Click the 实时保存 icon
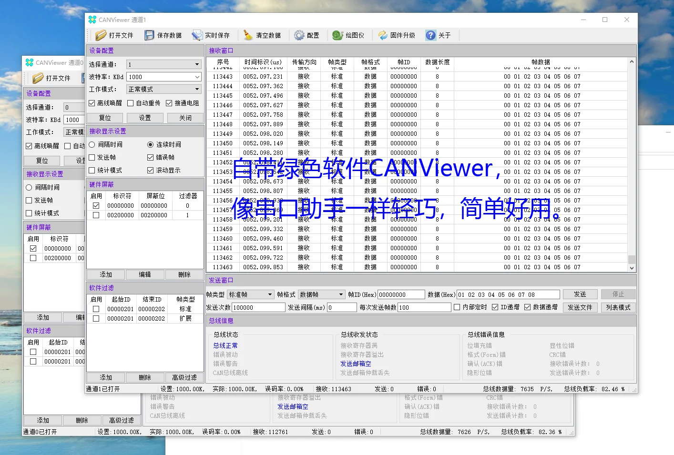The width and height of the screenshot is (674, 455). coord(197,35)
